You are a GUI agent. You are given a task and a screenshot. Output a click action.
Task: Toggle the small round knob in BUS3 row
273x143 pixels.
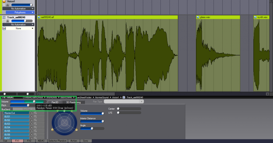point(31,124)
